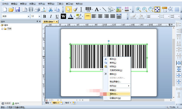Screen dimensions: 182x109
Task: Select the text tool A icon
Action: tap(97, 9)
